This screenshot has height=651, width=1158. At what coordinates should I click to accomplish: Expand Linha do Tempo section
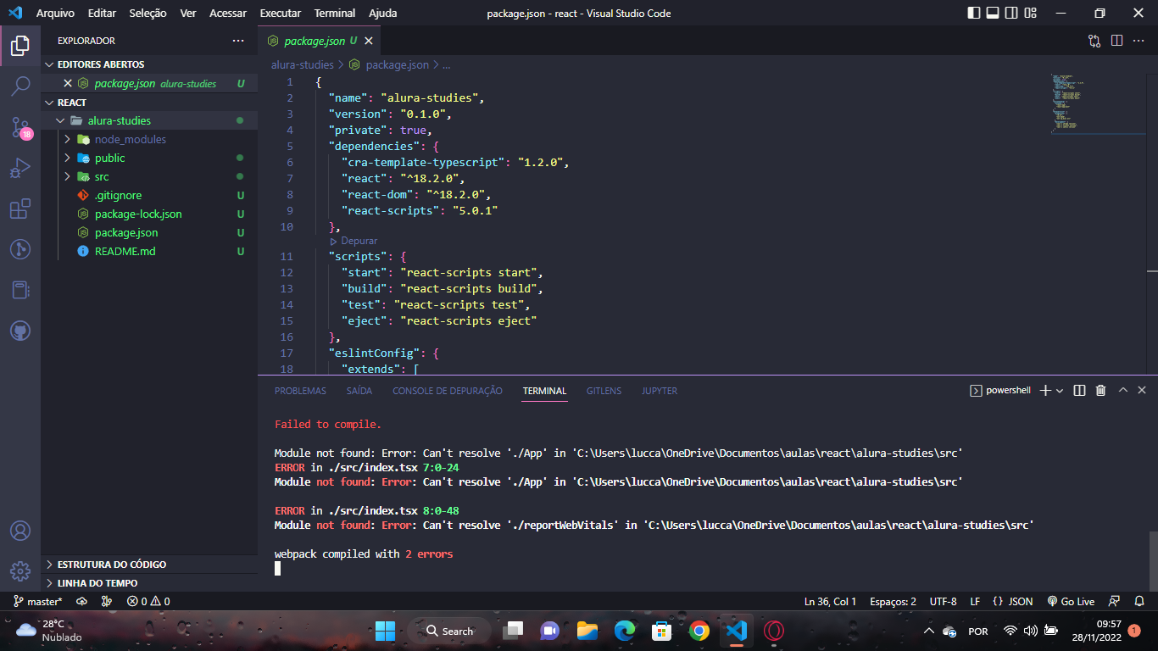pos(149,583)
